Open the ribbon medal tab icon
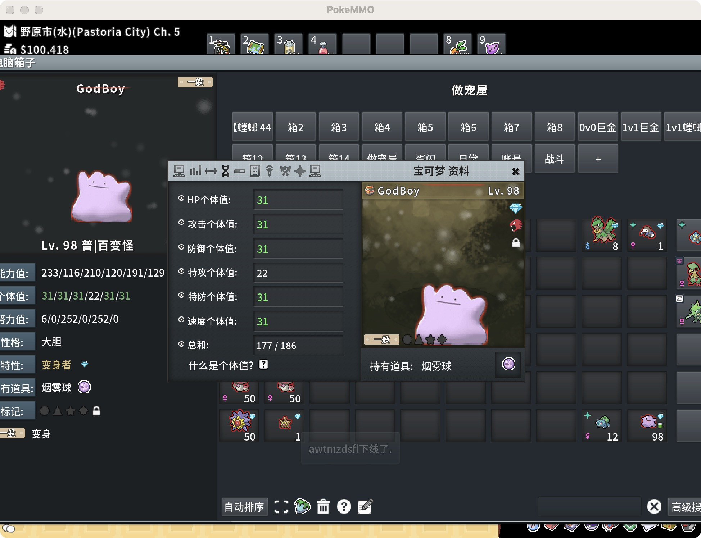Viewport: 701px width, 538px height. coord(285,171)
